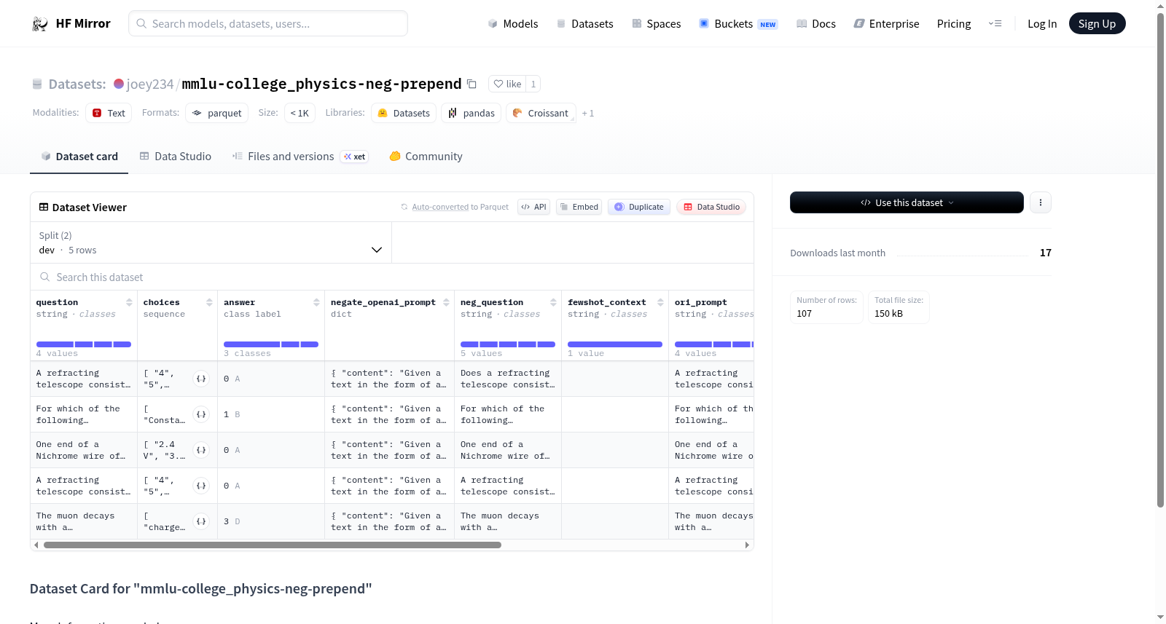Click the Sign Up button
The height and width of the screenshot is (624, 1166).
(x=1097, y=23)
